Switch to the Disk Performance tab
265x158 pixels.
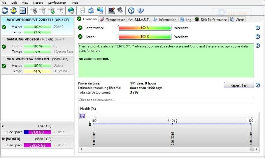[211, 20]
